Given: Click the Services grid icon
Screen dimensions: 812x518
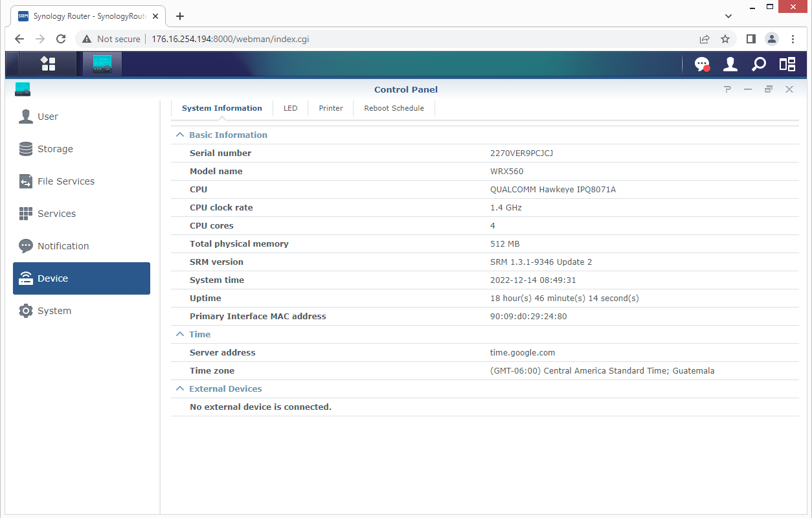Looking at the screenshot, I should 26,214.
